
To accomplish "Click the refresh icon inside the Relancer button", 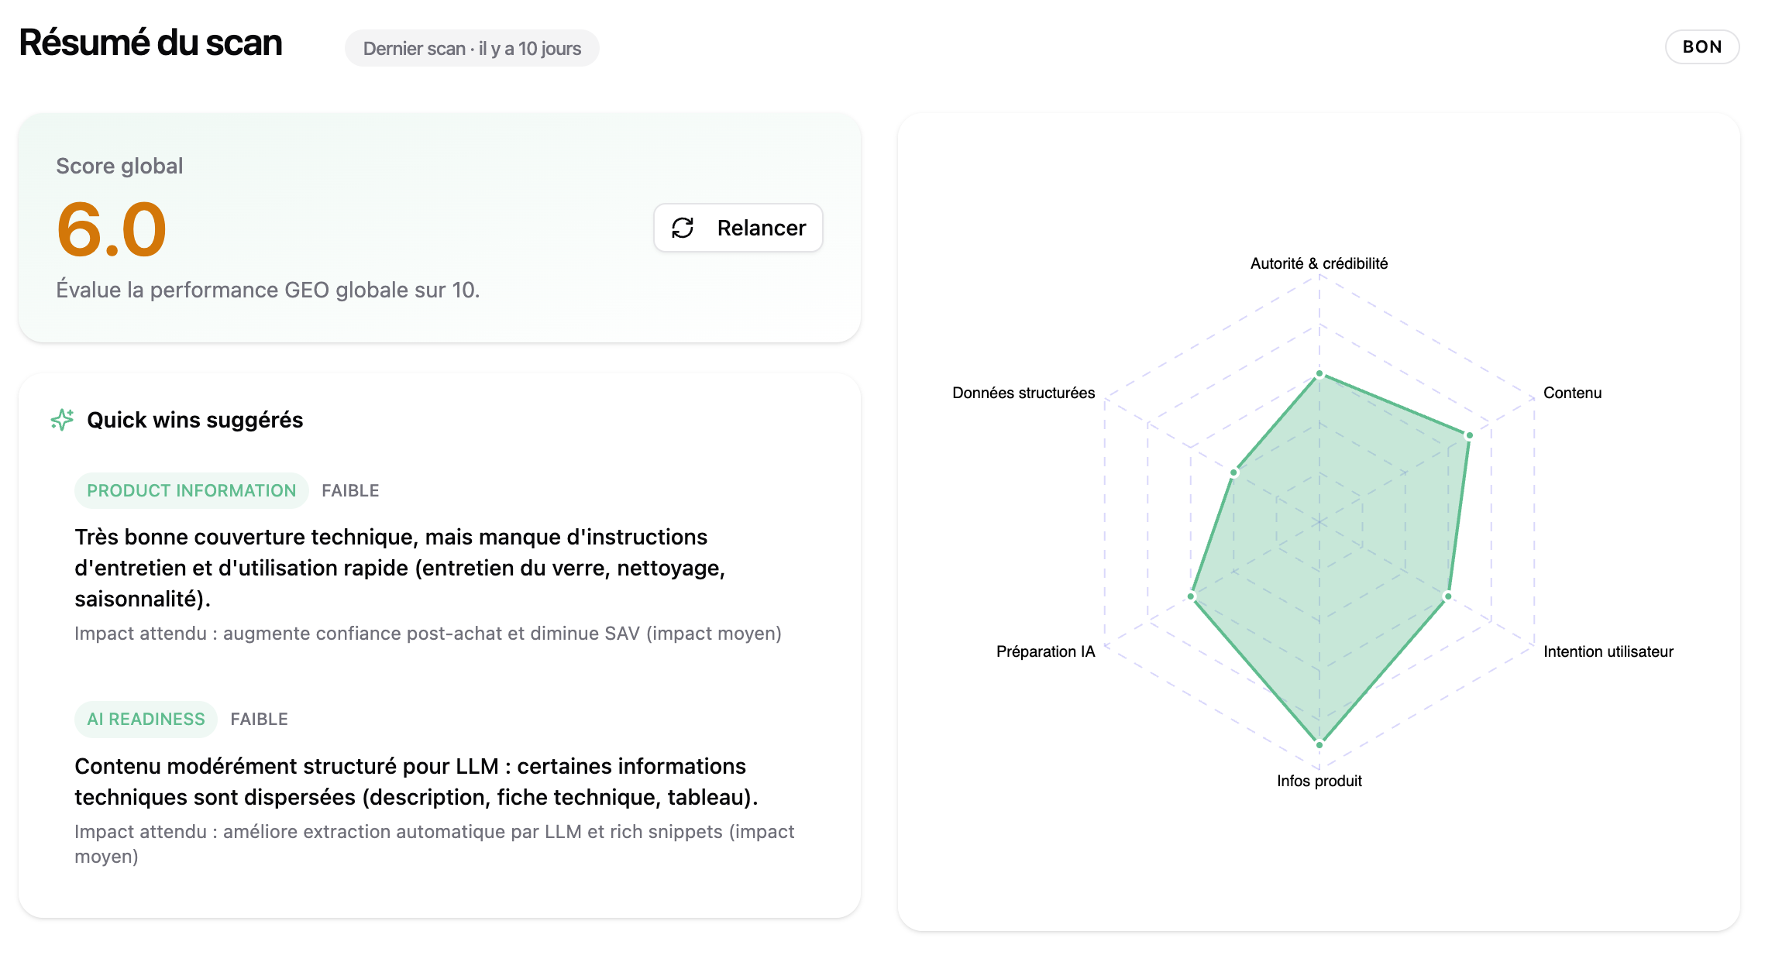I will (x=682, y=228).
